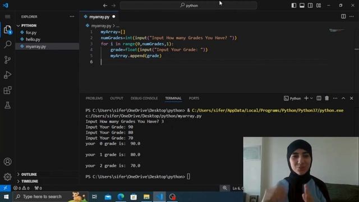Go forward with the navigation arrow

click(x=113, y=6)
